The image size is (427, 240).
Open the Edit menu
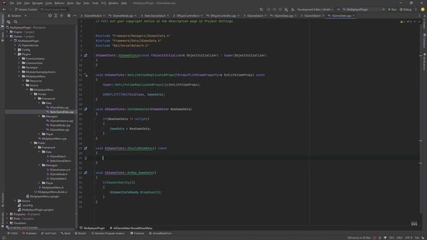(19, 3)
